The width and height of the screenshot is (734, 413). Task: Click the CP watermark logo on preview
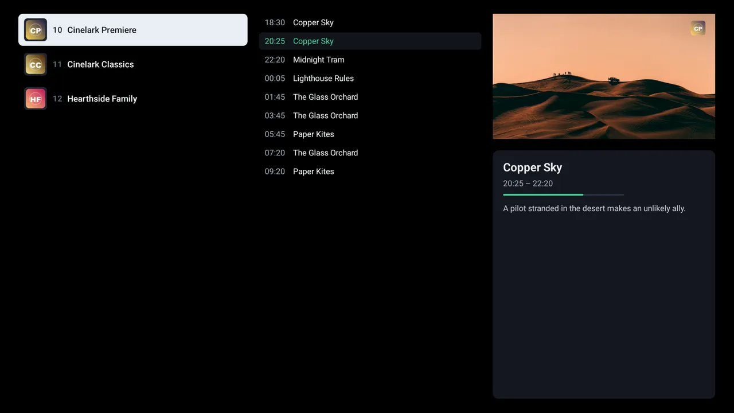coord(698,28)
